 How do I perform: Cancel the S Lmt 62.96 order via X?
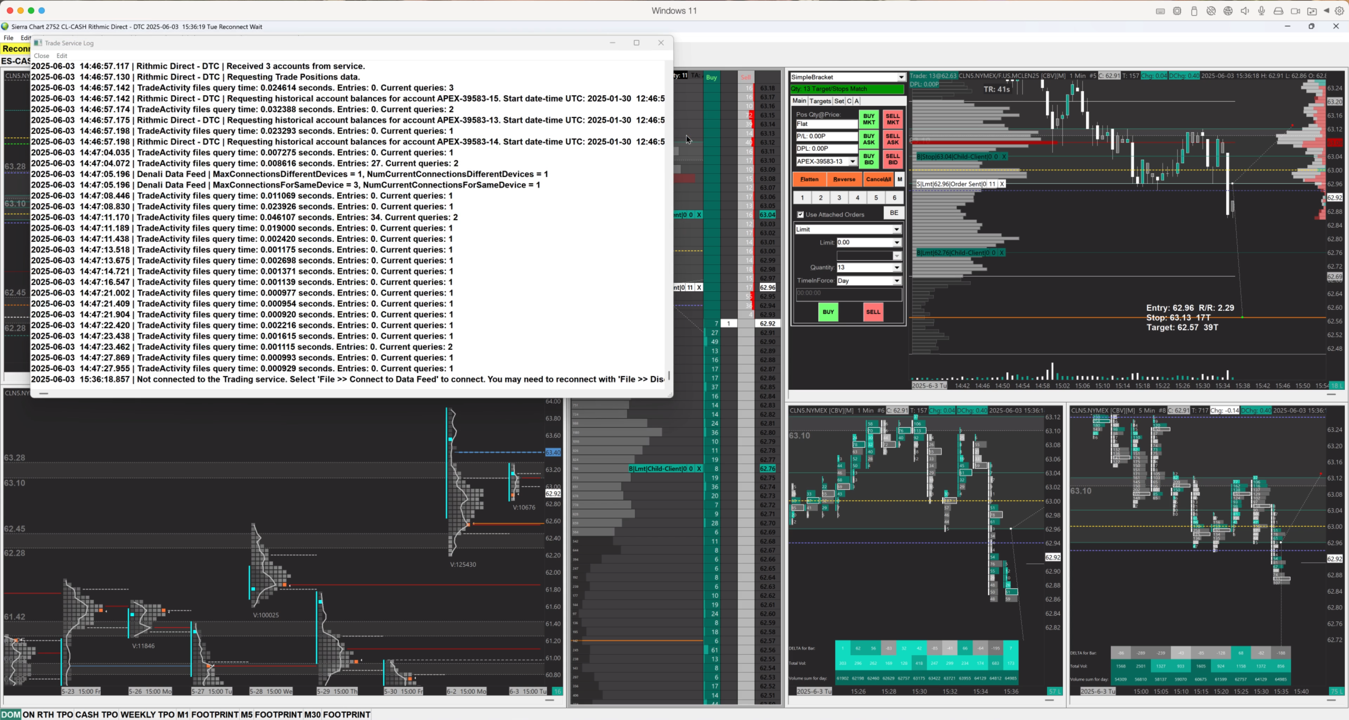[1002, 184]
